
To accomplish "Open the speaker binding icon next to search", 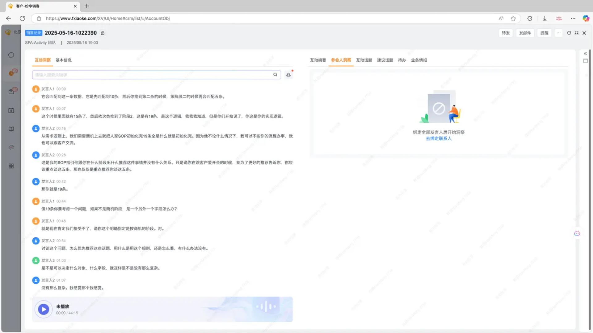I will [288, 75].
